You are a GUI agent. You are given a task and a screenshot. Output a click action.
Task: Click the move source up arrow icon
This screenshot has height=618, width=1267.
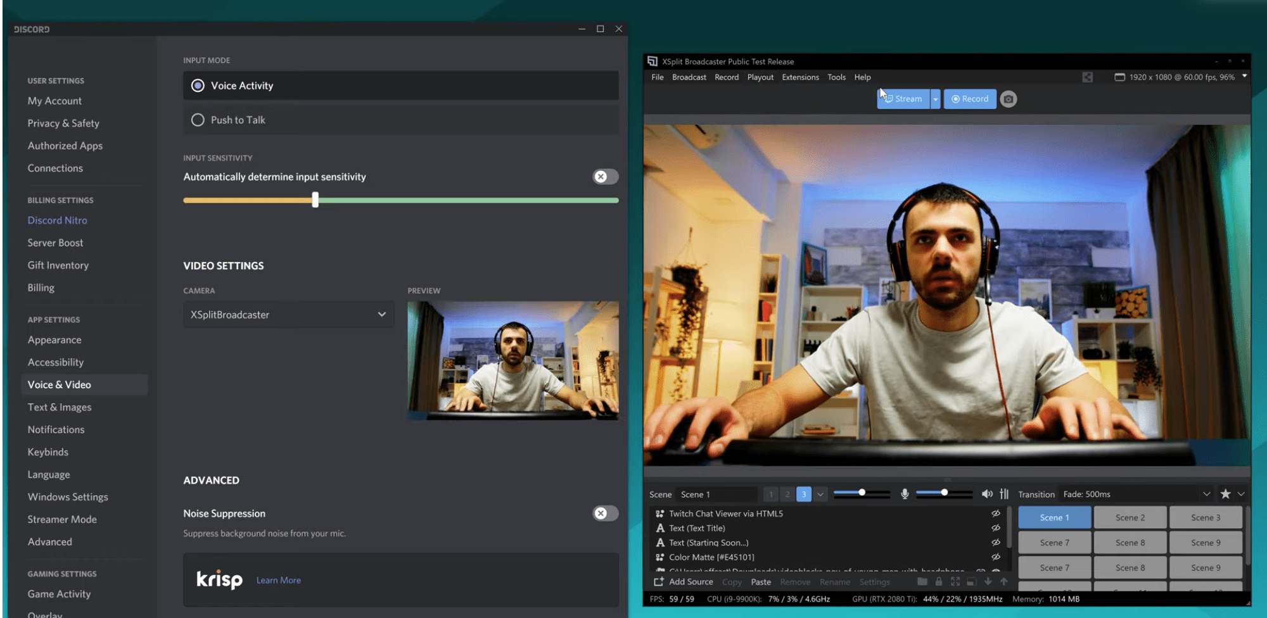[1004, 581]
